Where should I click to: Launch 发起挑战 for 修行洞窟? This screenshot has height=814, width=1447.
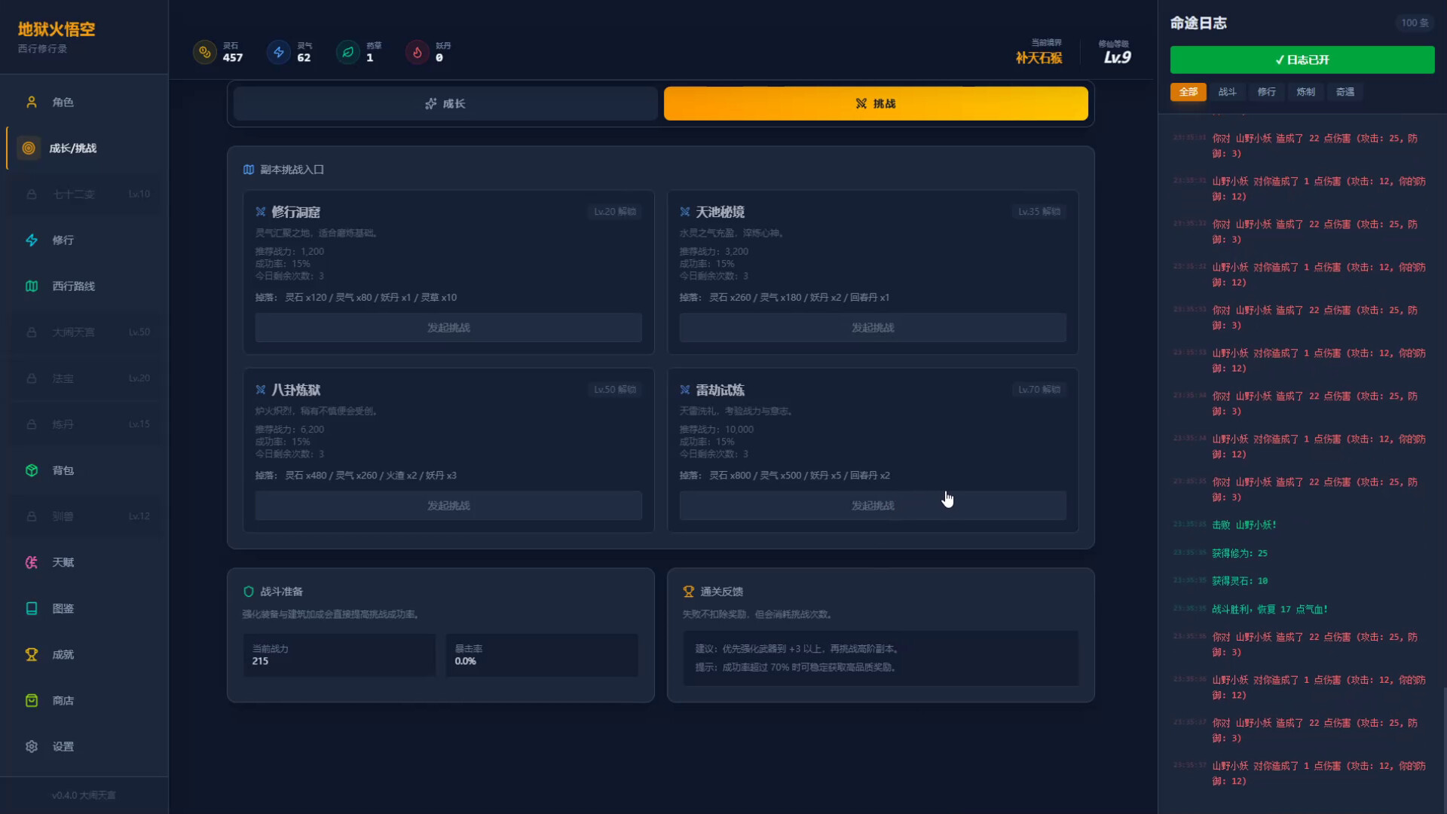(x=448, y=327)
